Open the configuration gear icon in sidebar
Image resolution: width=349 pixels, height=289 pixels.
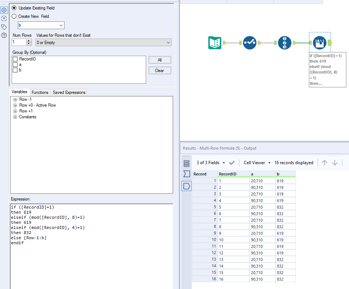4,10
